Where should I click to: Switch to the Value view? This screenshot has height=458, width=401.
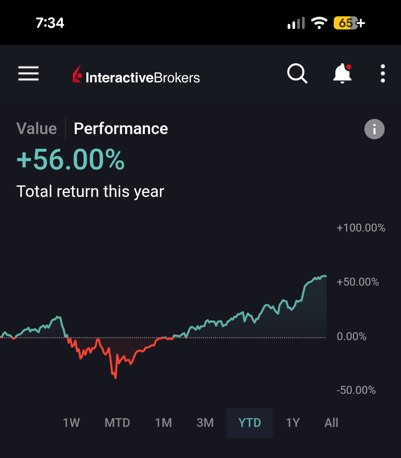click(x=37, y=129)
